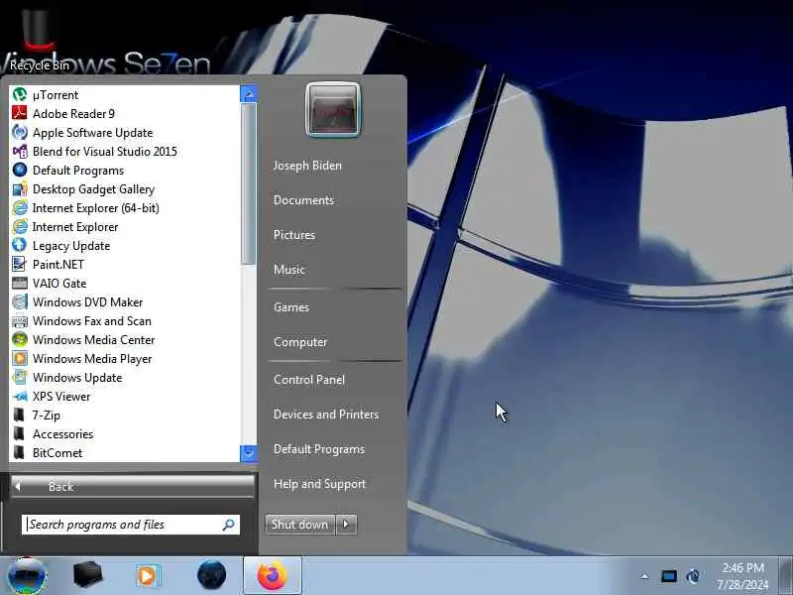Open Control Panel
The image size is (793, 595).
pyautogui.click(x=309, y=380)
